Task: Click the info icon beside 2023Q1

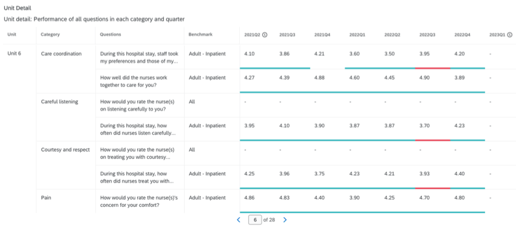Action: pos(510,35)
